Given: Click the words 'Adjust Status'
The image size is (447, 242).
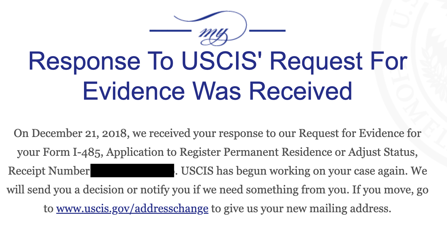Looking at the screenshot, I should [x=385, y=152].
